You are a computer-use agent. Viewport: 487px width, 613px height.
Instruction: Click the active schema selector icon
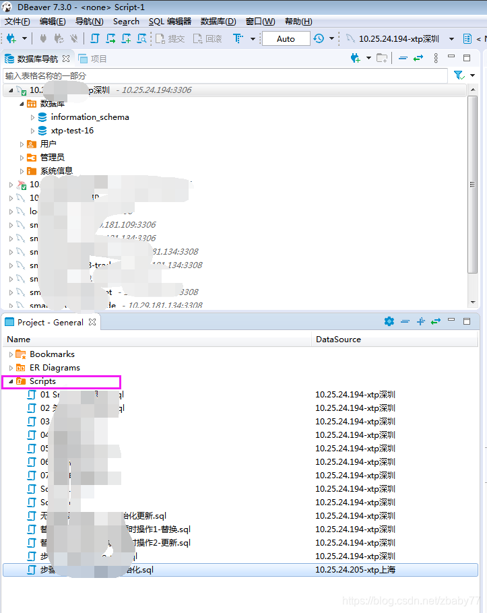click(467, 38)
